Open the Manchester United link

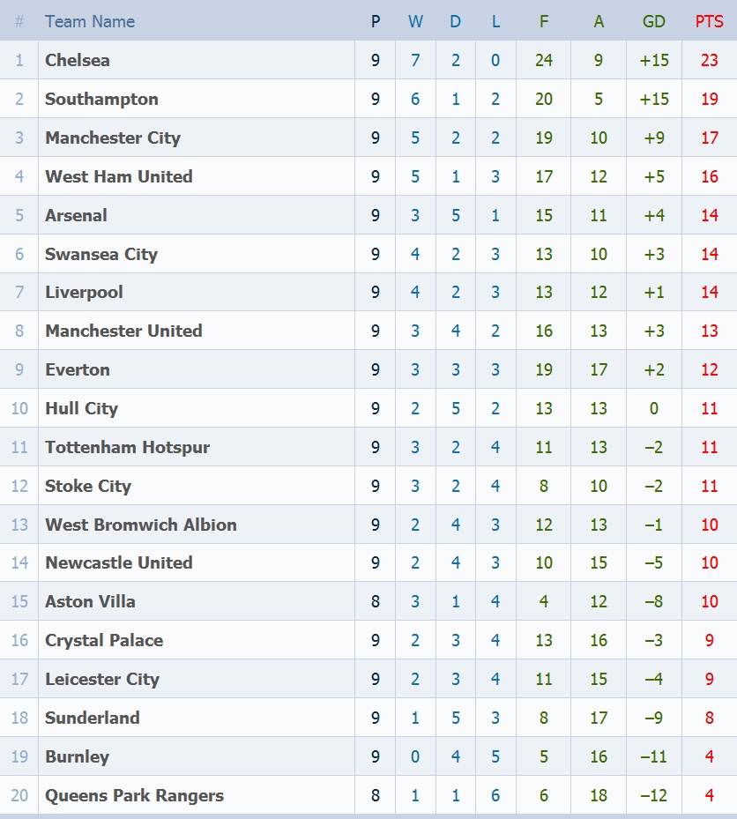[123, 331]
